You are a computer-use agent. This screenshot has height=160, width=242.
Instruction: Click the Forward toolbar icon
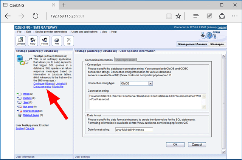pos(45,41)
